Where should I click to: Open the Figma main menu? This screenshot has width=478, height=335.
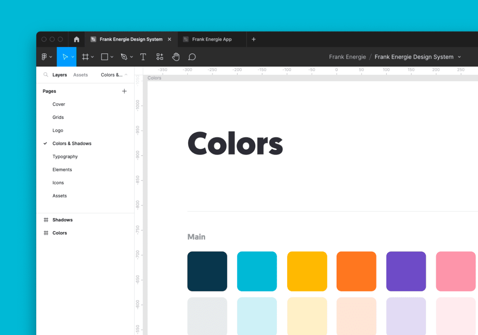[45, 57]
